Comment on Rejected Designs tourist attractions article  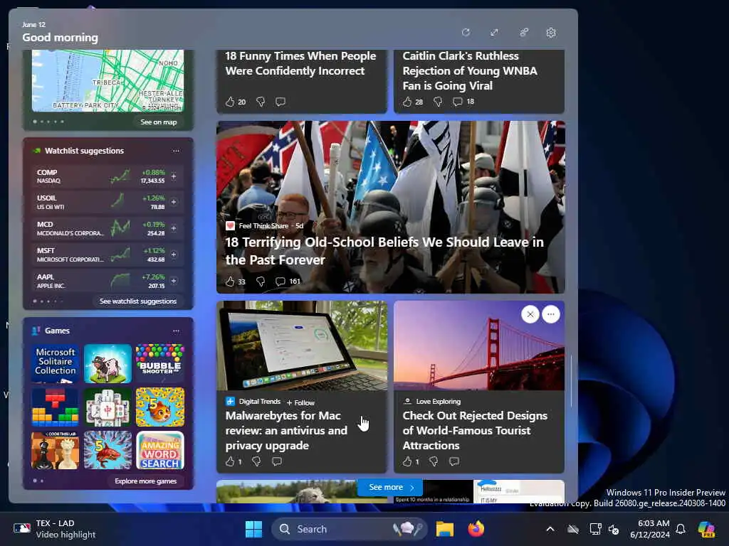point(454,461)
